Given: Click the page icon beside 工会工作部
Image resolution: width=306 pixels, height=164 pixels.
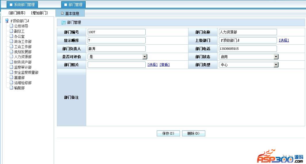Looking at the screenshot, I should [x=11, y=46].
